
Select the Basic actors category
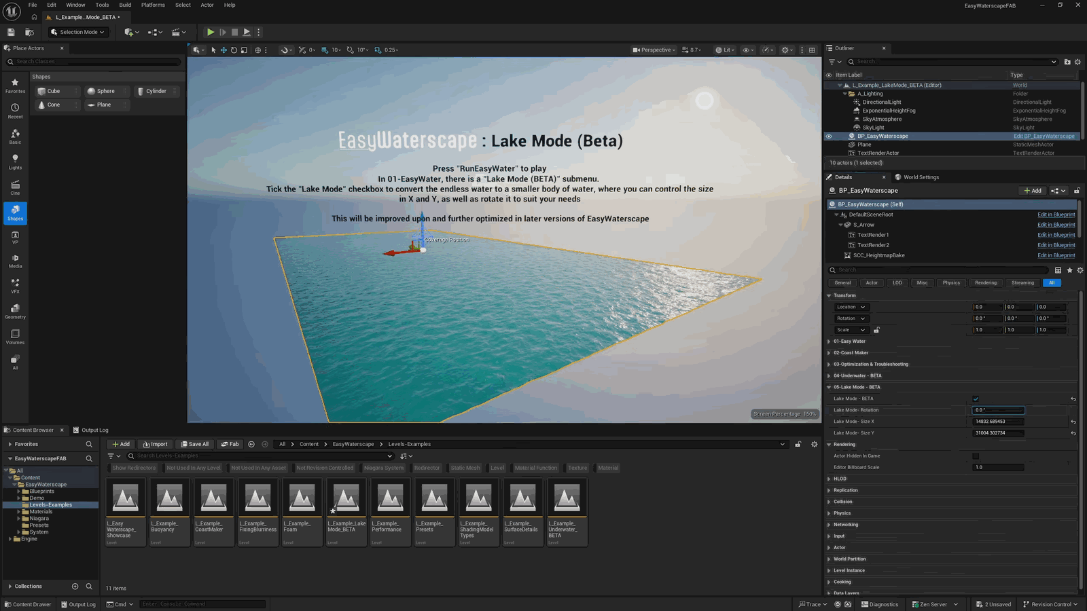pos(15,136)
